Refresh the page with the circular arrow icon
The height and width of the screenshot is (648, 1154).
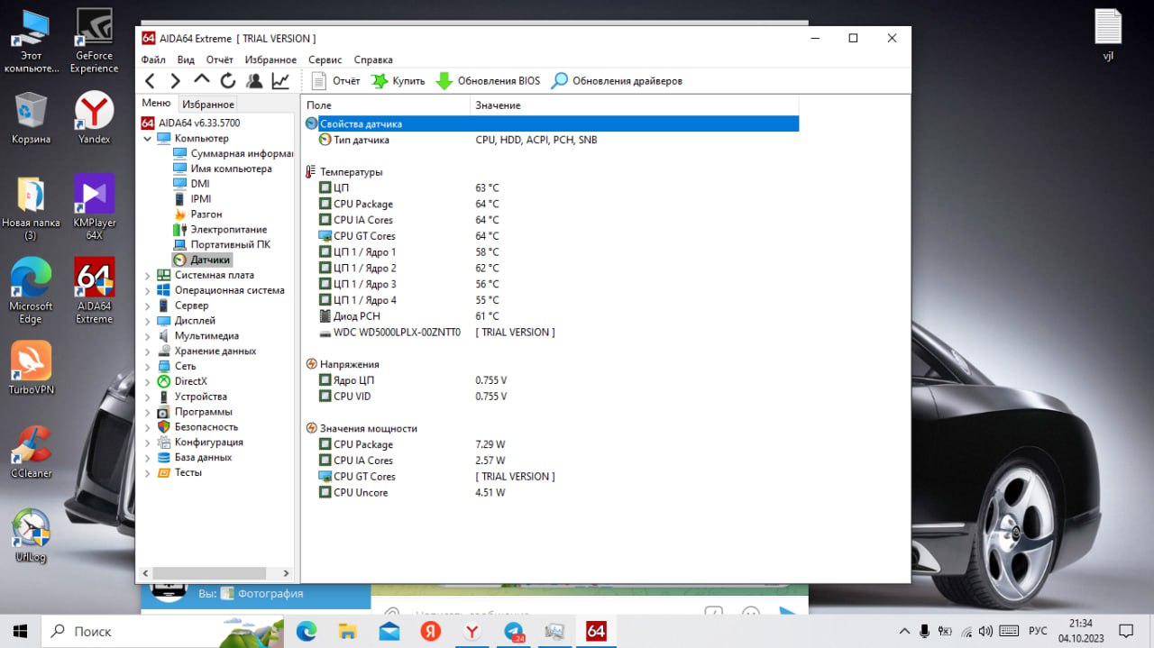coord(228,81)
